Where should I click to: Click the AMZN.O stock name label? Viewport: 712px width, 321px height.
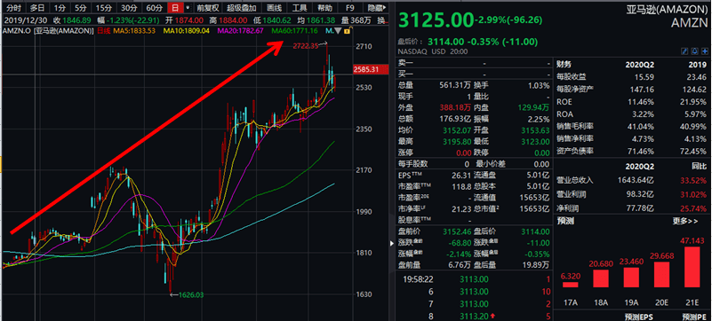click(48, 31)
